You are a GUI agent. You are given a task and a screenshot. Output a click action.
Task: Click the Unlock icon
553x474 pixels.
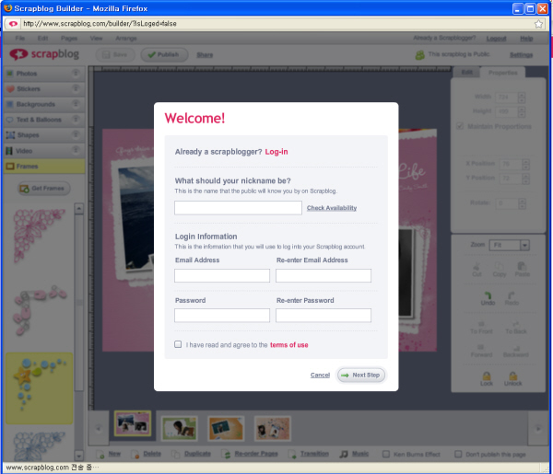512,379
